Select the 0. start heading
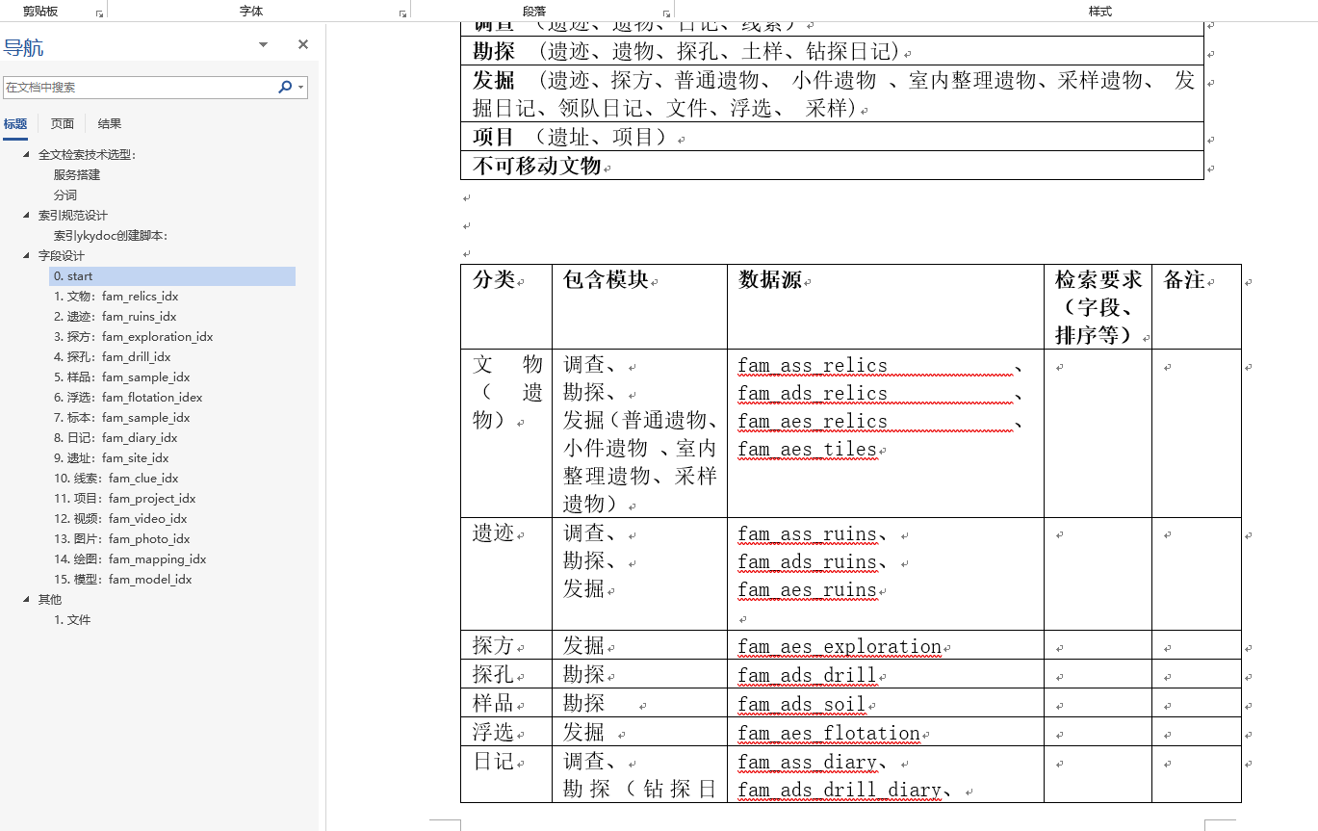1318x831 pixels. pyautogui.click(x=172, y=276)
